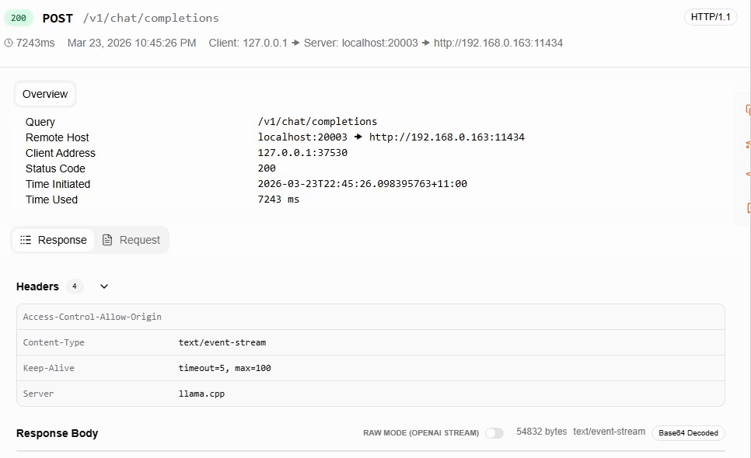751x458 pixels.
Task: Click the Remote Host label
Action: point(57,137)
